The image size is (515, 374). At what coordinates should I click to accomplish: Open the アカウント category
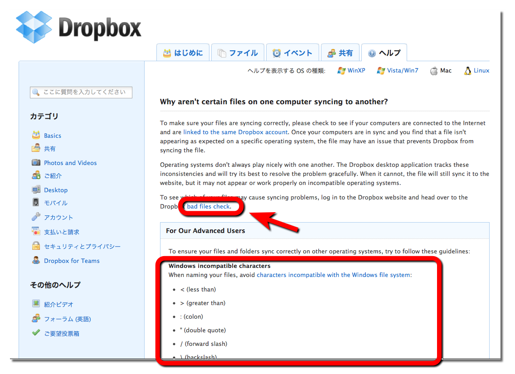click(x=58, y=217)
